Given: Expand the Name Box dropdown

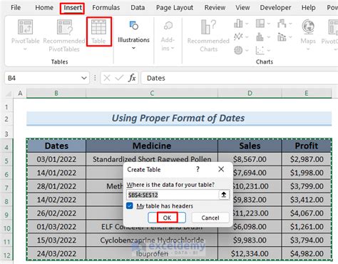Looking at the screenshot, I should tap(83, 78).
